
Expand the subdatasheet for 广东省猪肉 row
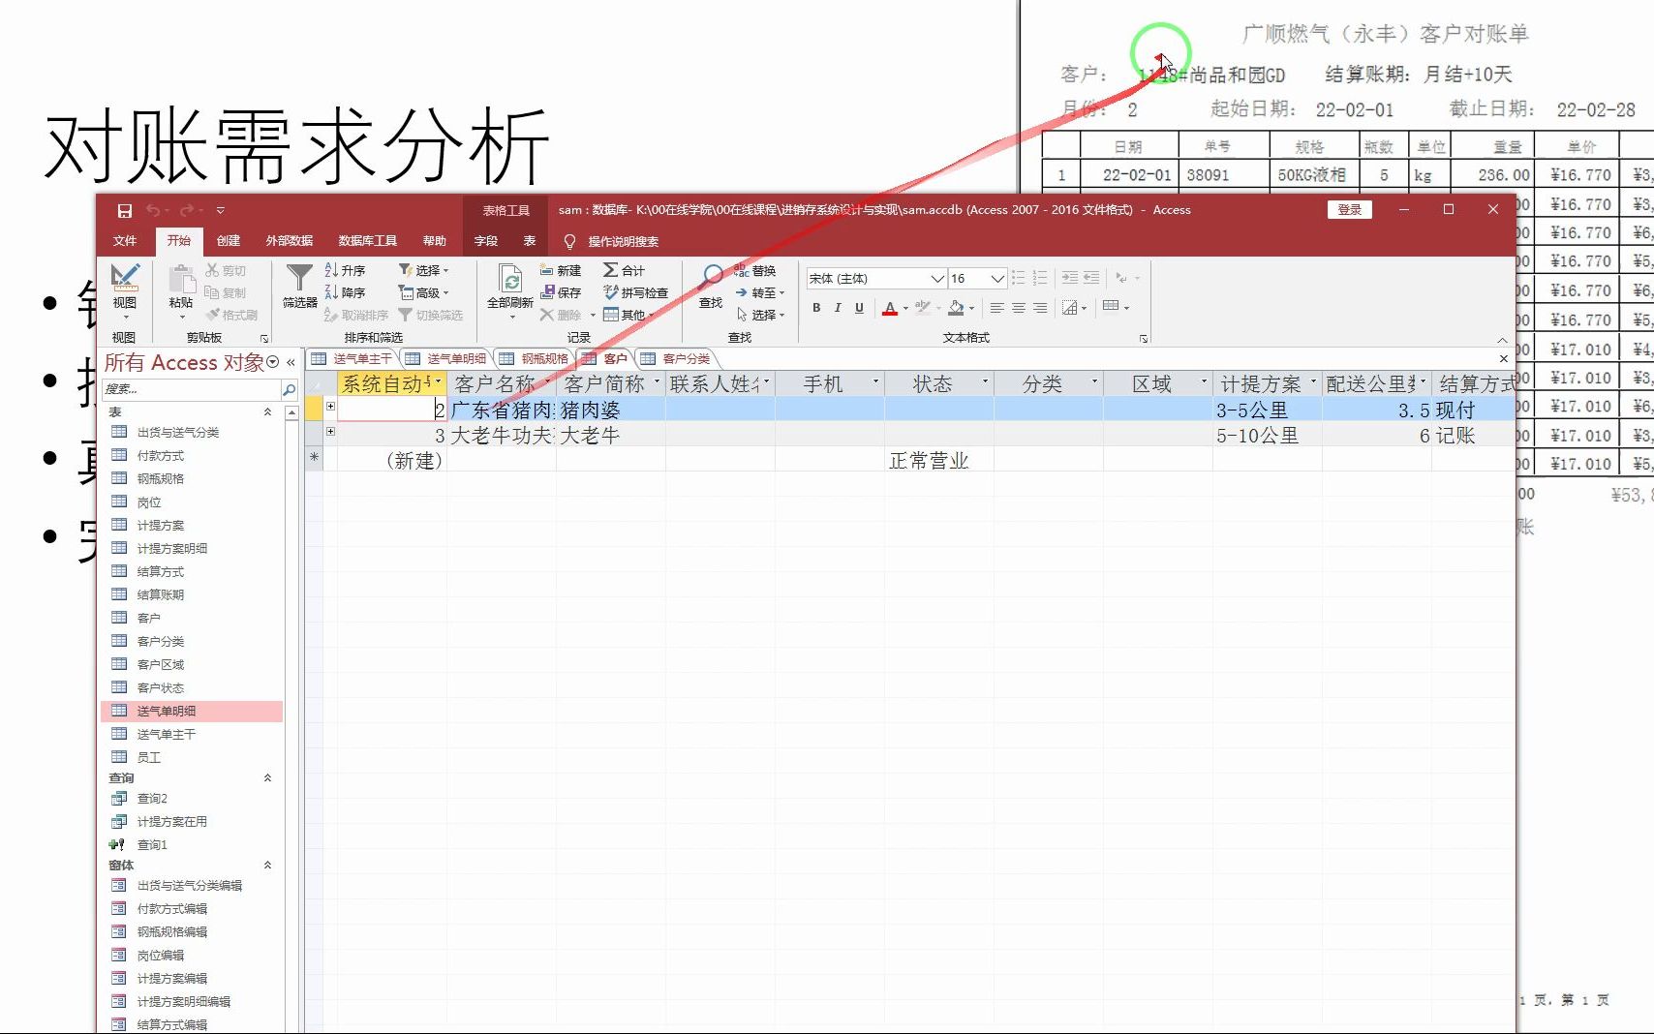(x=330, y=407)
